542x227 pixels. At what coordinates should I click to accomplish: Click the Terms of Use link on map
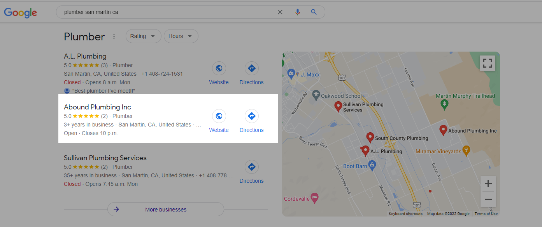(x=486, y=214)
